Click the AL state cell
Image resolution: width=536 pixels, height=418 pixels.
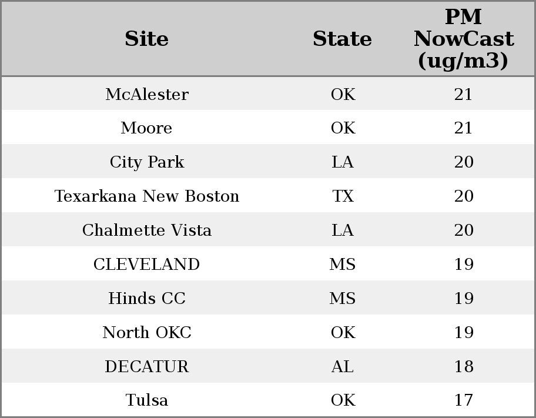[343, 366]
